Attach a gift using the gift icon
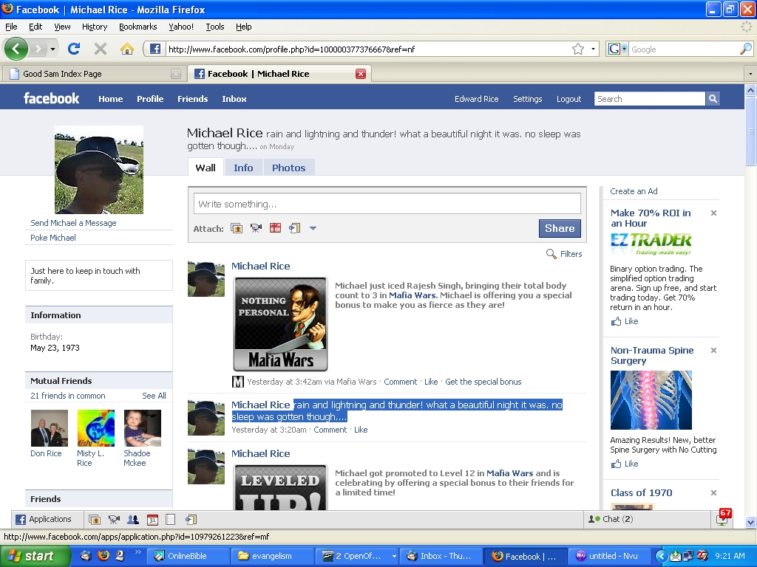The width and height of the screenshot is (757, 567). (x=275, y=228)
